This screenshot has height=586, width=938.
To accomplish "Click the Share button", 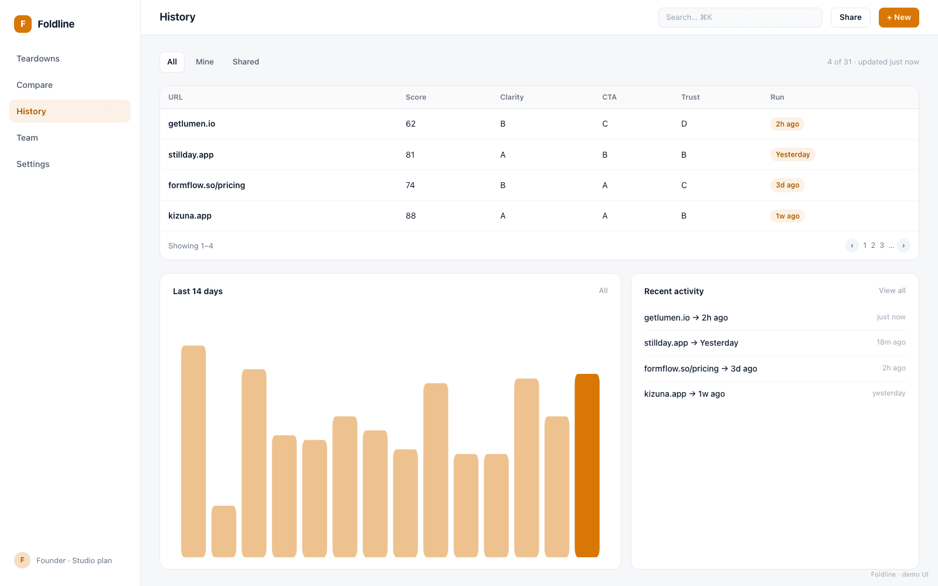I will click(x=850, y=18).
